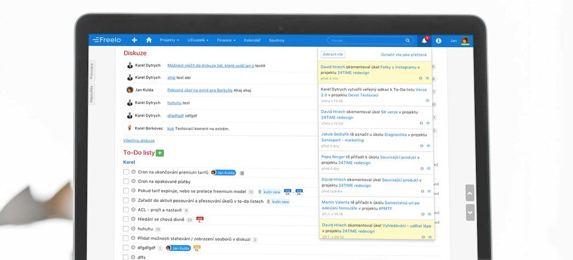The image size is (573, 260).
Task: Check the huhuhu task checkbox
Action: point(126,229)
